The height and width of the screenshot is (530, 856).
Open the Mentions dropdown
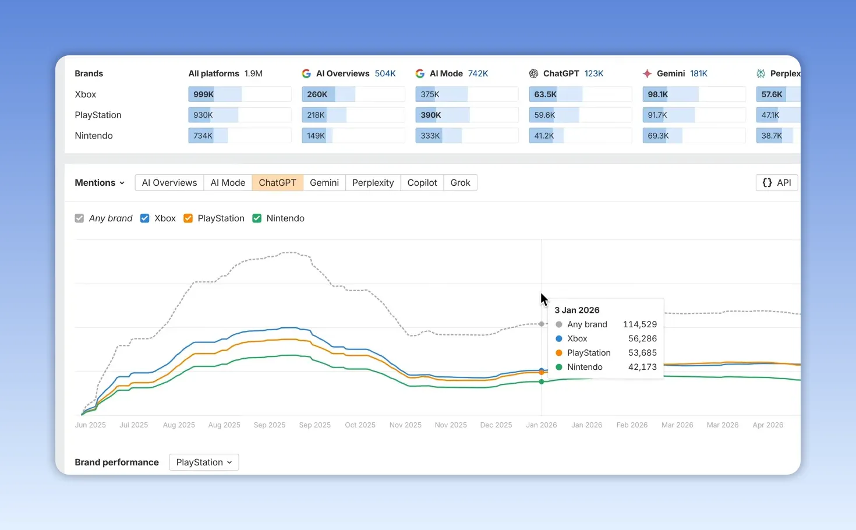click(100, 183)
